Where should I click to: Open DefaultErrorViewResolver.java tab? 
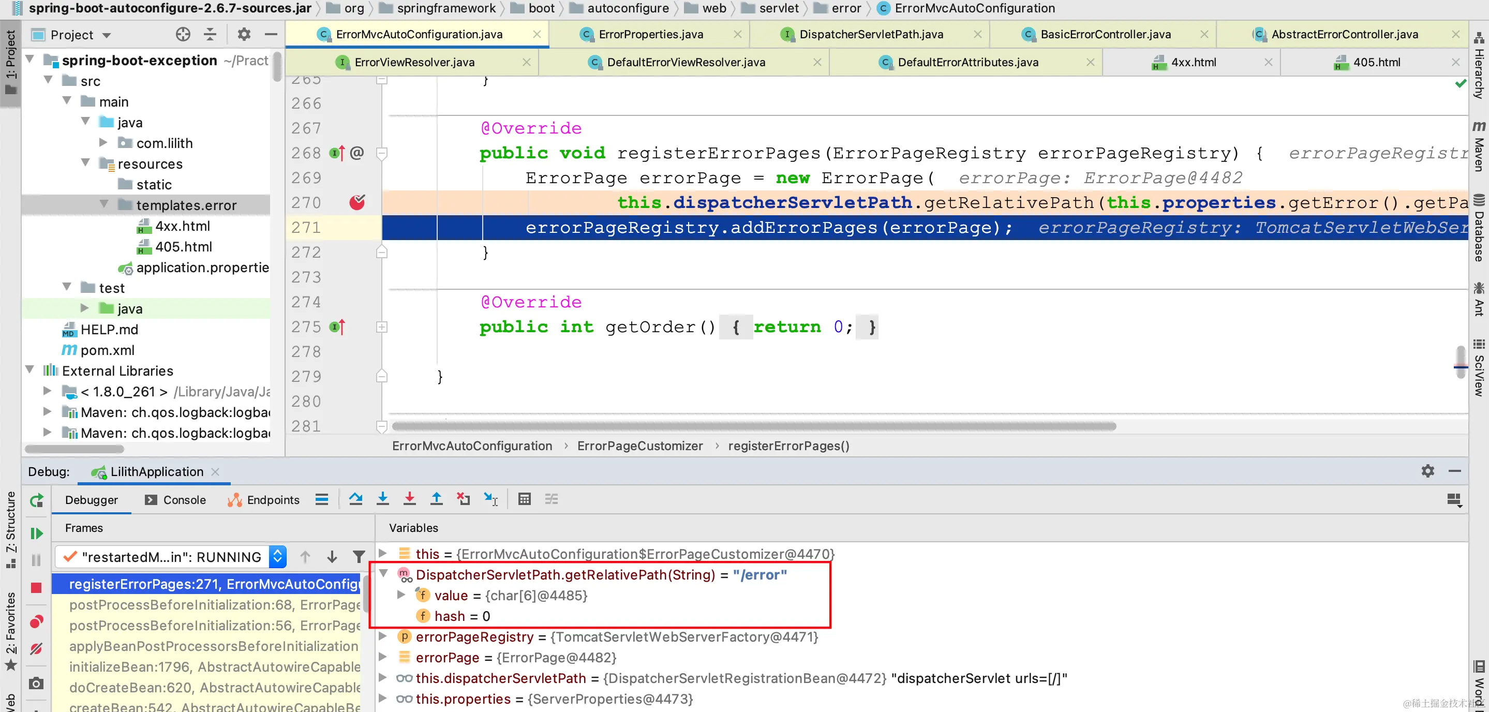coord(686,62)
